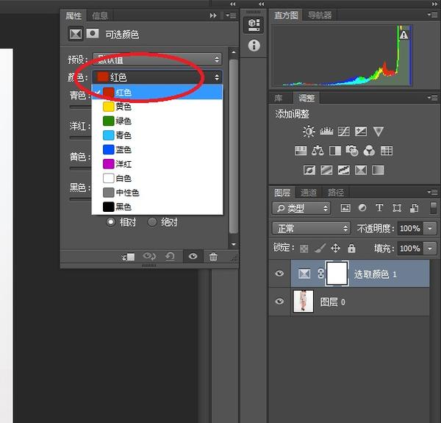Add an Exposure adjustment
441x423 pixels.
click(x=361, y=131)
